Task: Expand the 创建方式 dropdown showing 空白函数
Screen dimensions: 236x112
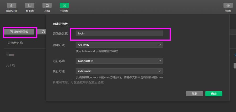Action: [119, 45]
